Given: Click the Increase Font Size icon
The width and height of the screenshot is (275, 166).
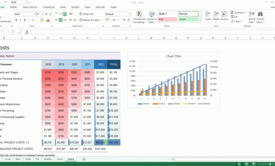Looking at the screenshot, I should tap(46, 14).
